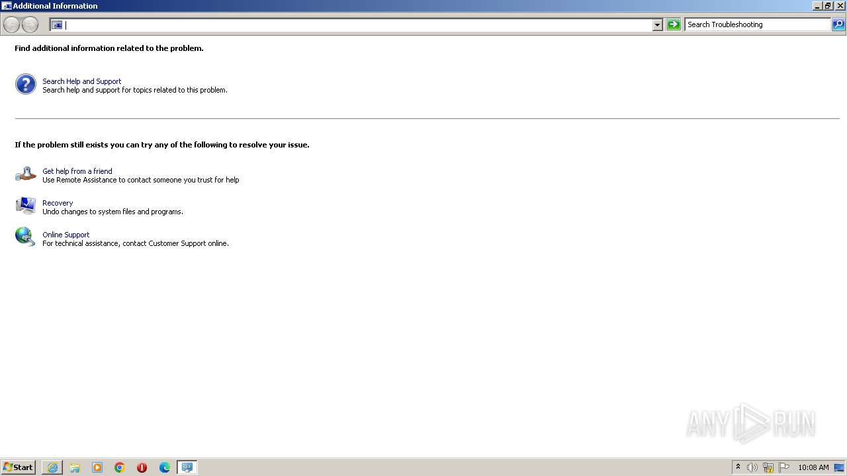The height and width of the screenshot is (476, 847).
Task: Open the Search Help and Support link
Action: pos(82,81)
